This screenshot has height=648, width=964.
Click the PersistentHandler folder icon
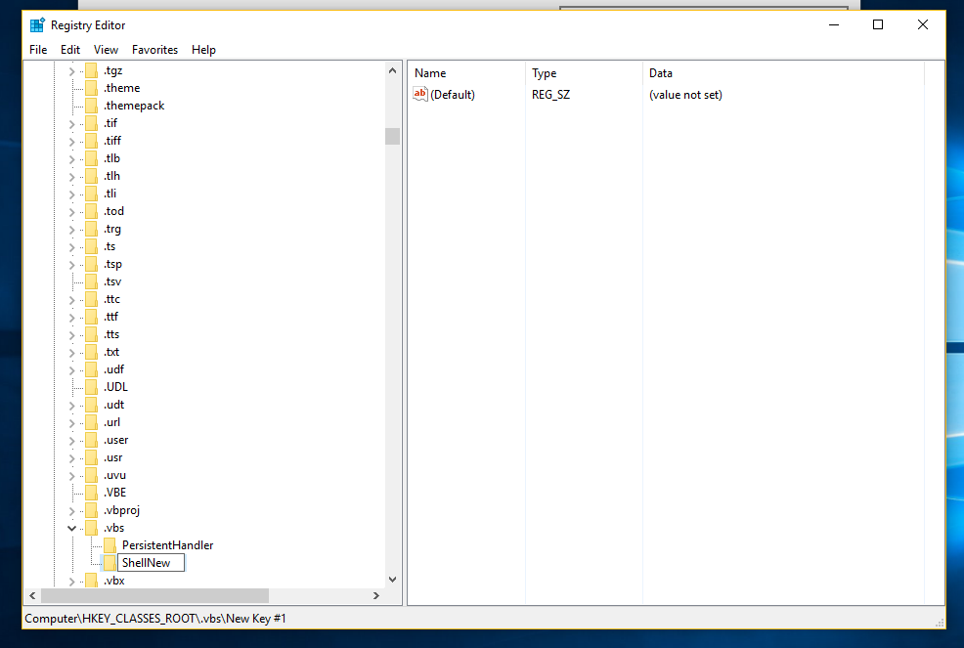pyautogui.click(x=110, y=545)
